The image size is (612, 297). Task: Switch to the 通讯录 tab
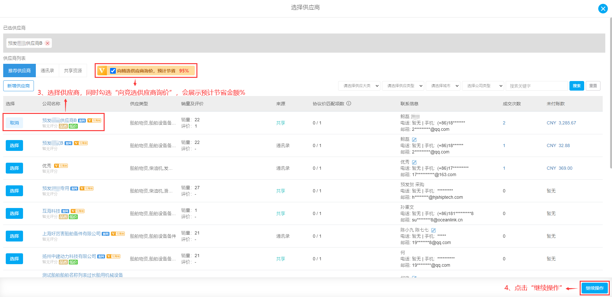[x=47, y=71]
